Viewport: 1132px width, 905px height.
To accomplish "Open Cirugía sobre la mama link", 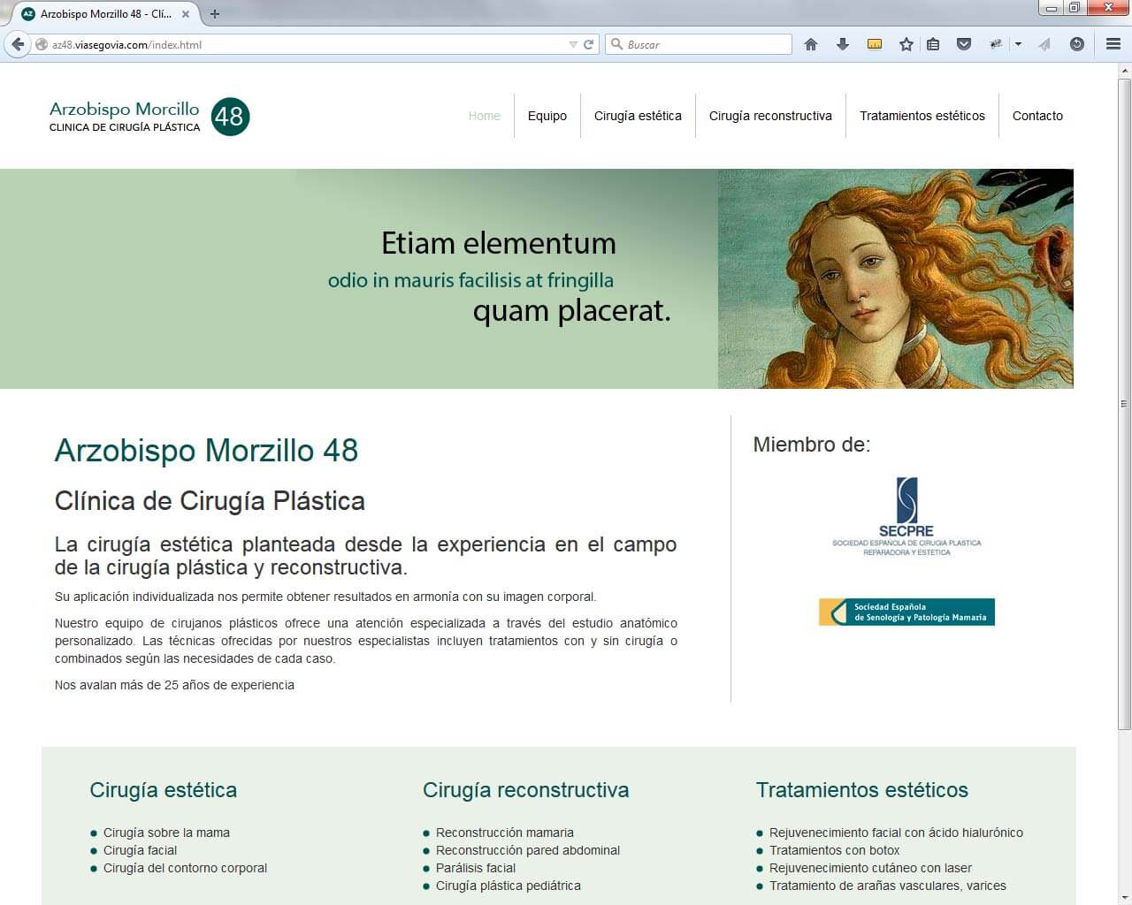I will 166,833.
